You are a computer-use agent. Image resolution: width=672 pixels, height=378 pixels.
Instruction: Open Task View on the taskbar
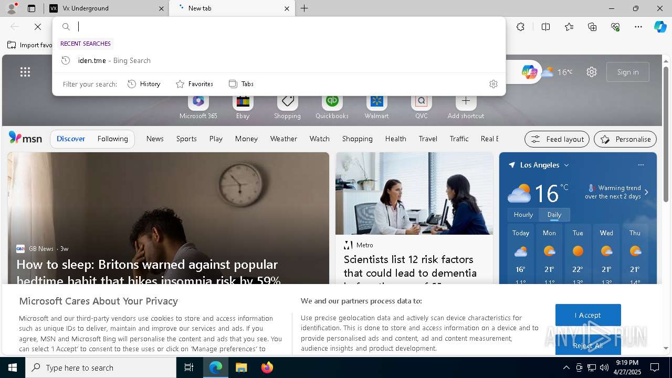coord(189,367)
